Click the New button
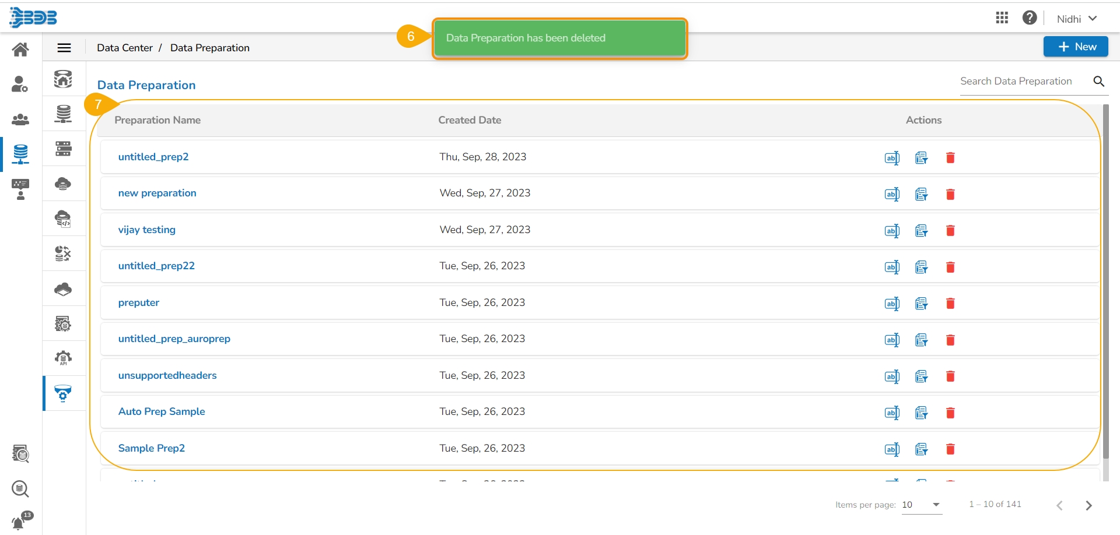This screenshot has width=1120, height=535. point(1076,47)
